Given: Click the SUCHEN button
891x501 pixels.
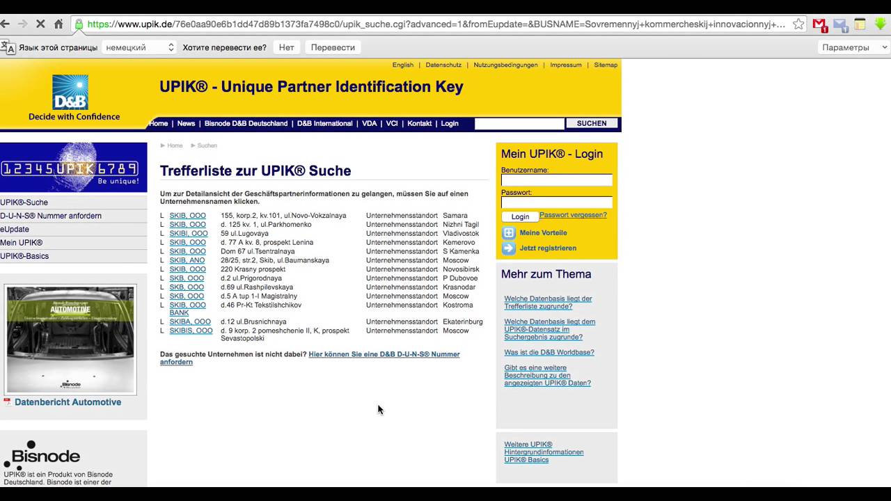Looking at the screenshot, I should [592, 123].
